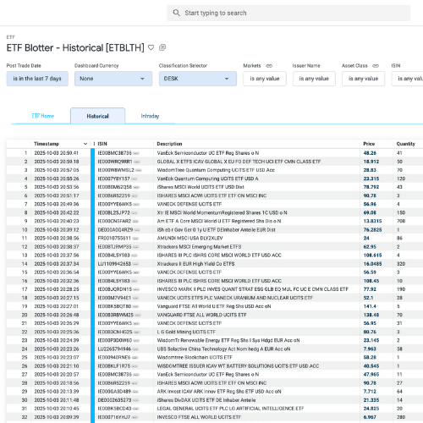The image size is (423, 423).
Task: Open the ellipsis menu on row 20 ISIN
Action: pyautogui.click(x=138, y=315)
